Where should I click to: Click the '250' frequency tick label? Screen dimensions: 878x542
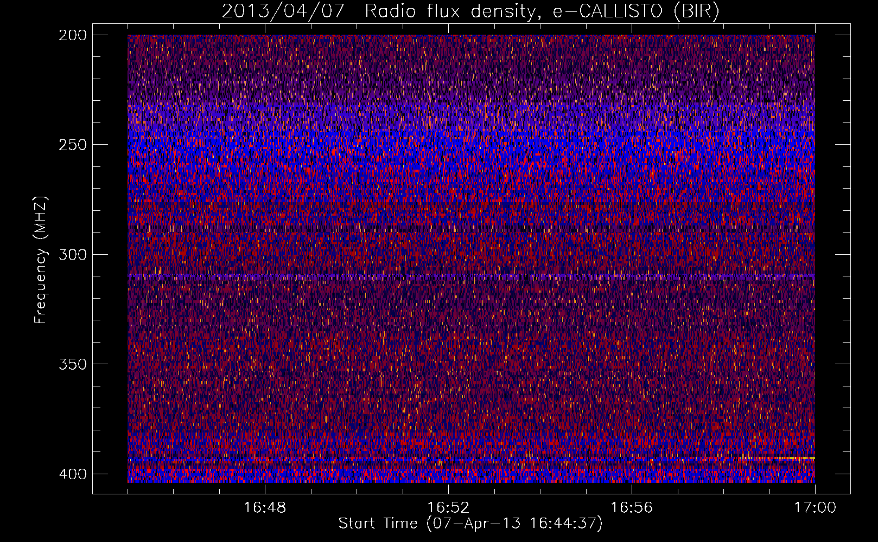(x=73, y=145)
